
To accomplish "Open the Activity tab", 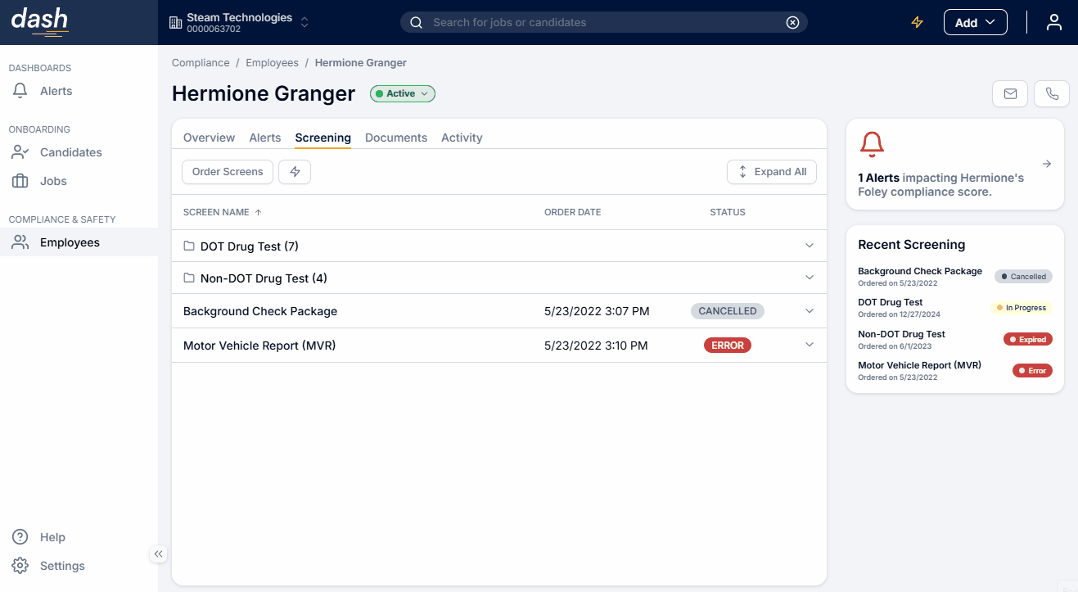I will [461, 137].
